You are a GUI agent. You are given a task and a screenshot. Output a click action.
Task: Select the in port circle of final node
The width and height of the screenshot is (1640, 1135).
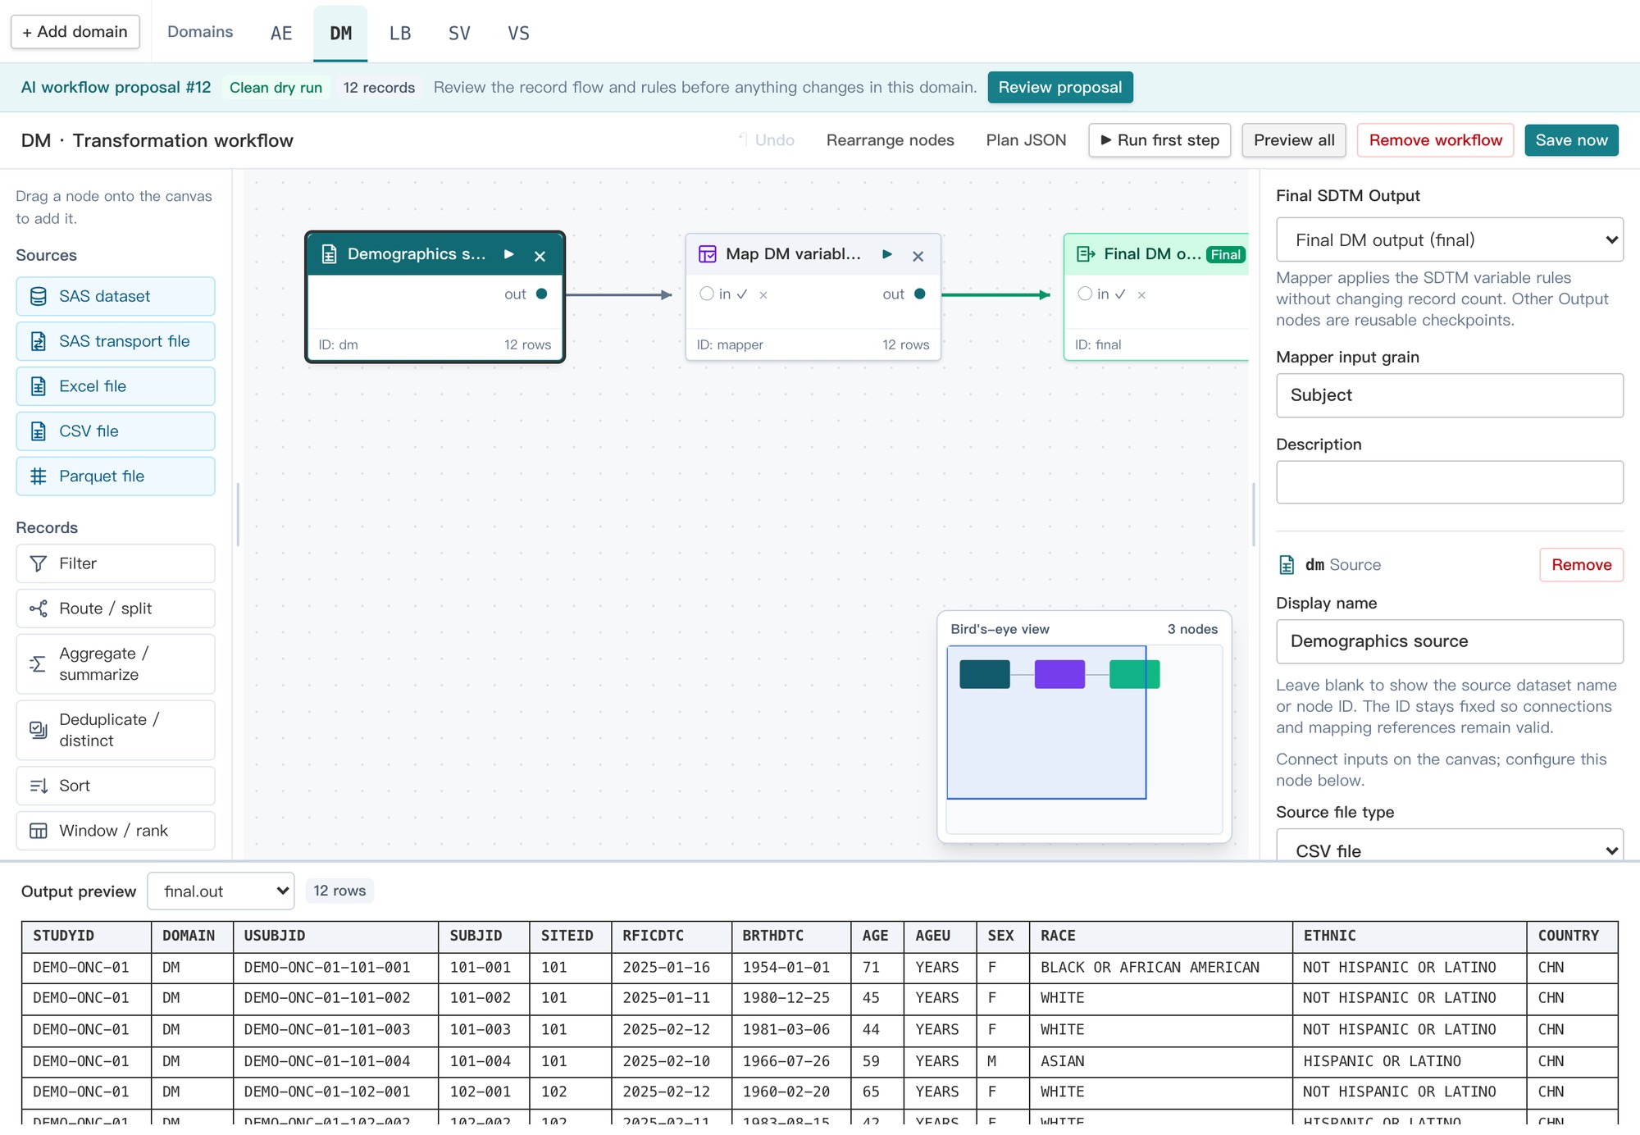pyautogui.click(x=1085, y=294)
